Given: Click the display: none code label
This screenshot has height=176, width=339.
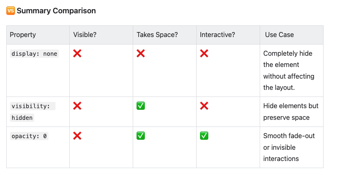Looking at the screenshot, I should [x=34, y=54].
